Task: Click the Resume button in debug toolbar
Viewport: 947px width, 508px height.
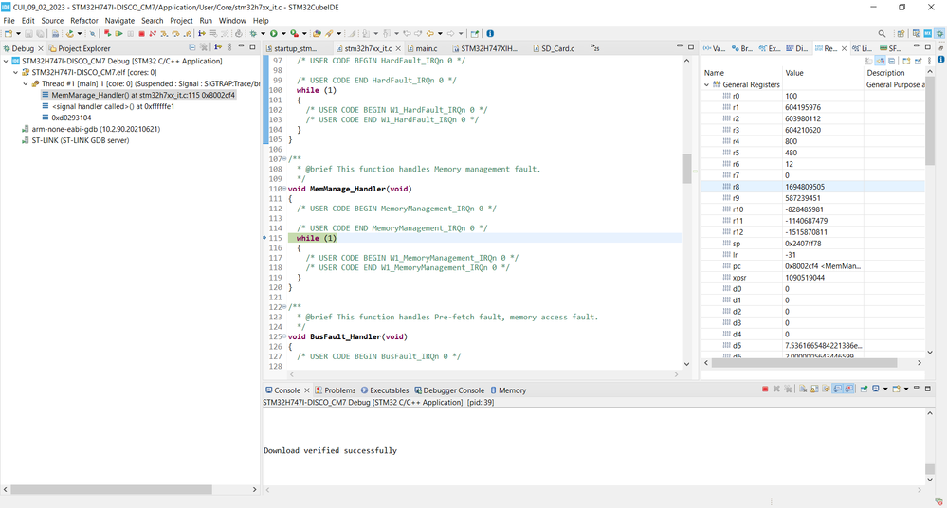Action: 119,34
